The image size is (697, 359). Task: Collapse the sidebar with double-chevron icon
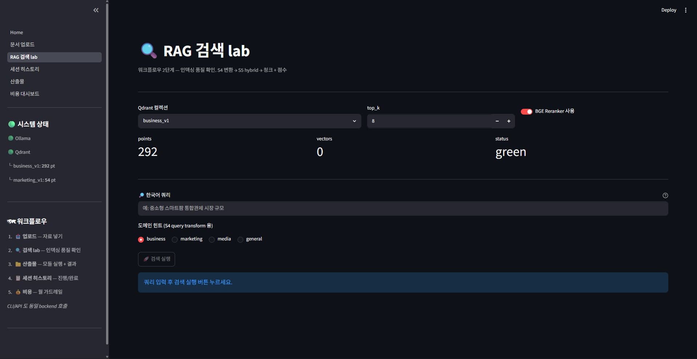pyautogui.click(x=96, y=10)
